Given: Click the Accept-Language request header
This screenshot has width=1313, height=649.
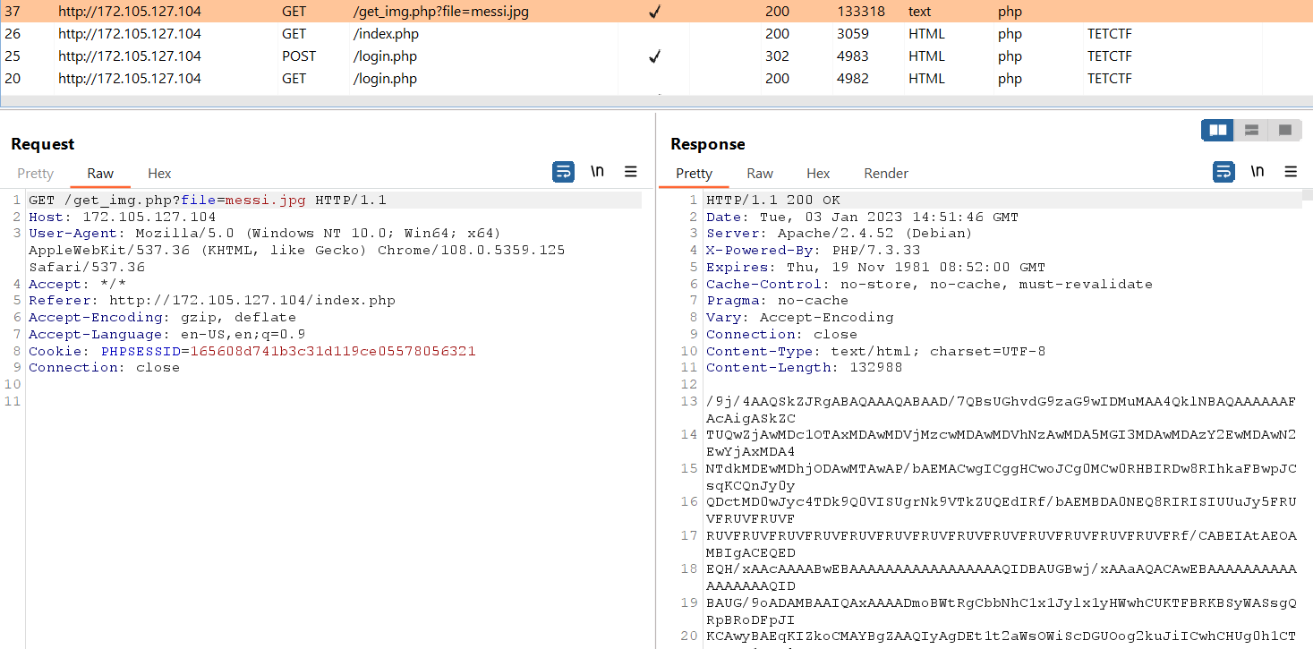Looking at the screenshot, I should pyautogui.click(x=166, y=334).
